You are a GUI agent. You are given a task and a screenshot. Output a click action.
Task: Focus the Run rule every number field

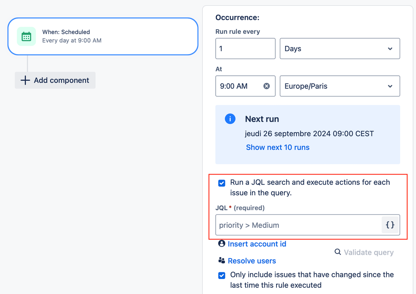[x=245, y=49]
